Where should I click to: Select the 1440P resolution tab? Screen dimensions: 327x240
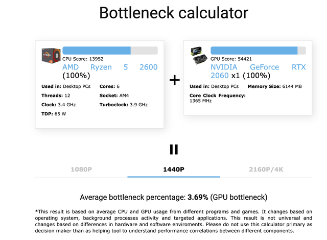pos(174,169)
